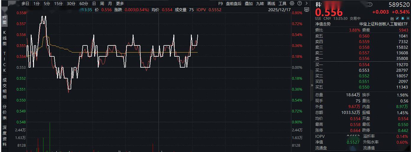Image resolution: width=411 pixels, height=152 pixels.
Task: Set price alert with bell icon
Action: pos(403,19)
